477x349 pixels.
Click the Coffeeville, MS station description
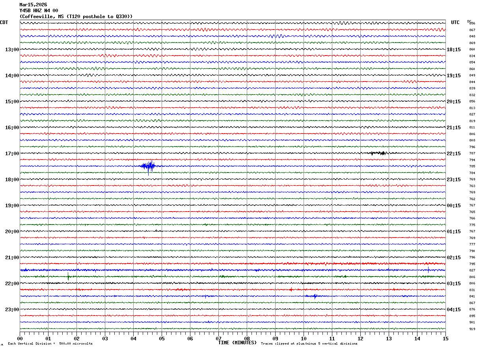coord(76,17)
